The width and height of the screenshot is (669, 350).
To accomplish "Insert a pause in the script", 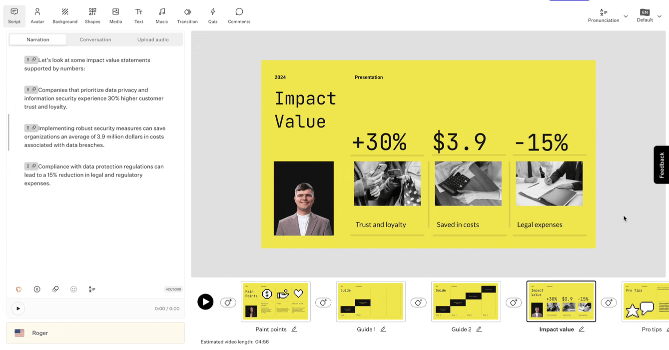I will 37,289.
